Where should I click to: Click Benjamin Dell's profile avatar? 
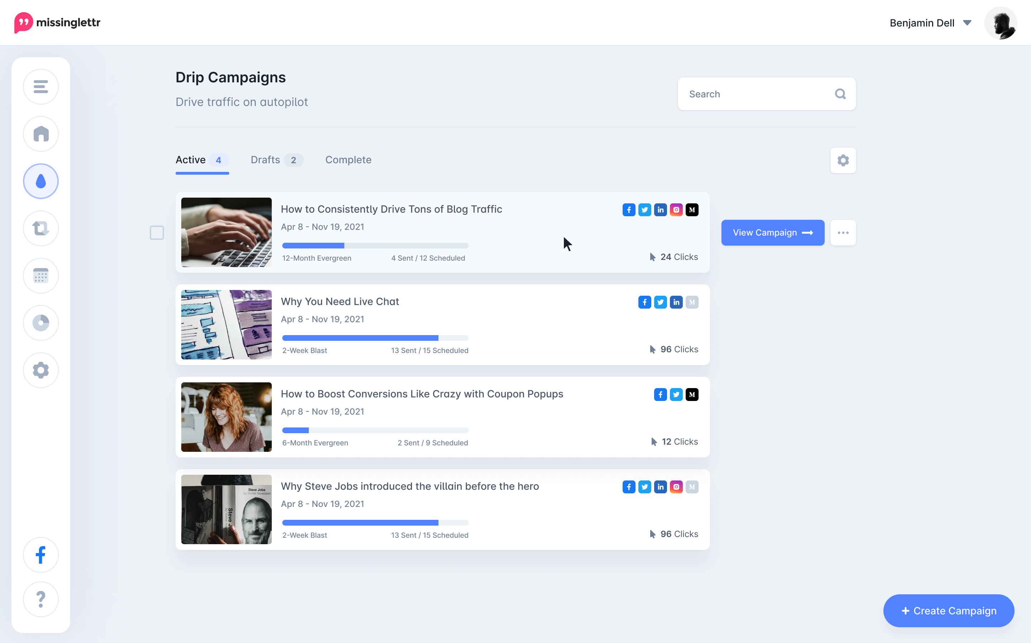[1001, 23]
